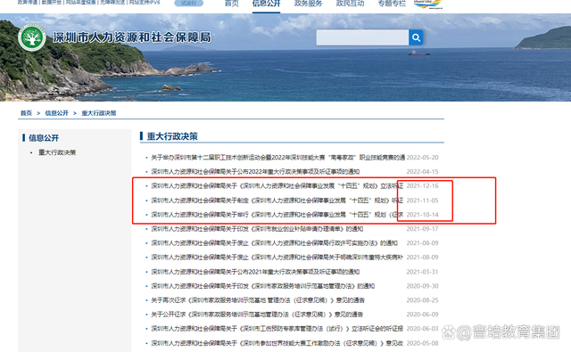Screen dimensions: 571x352
Task: Click the colorful logo in top navigation
Action: click(428, 4)
